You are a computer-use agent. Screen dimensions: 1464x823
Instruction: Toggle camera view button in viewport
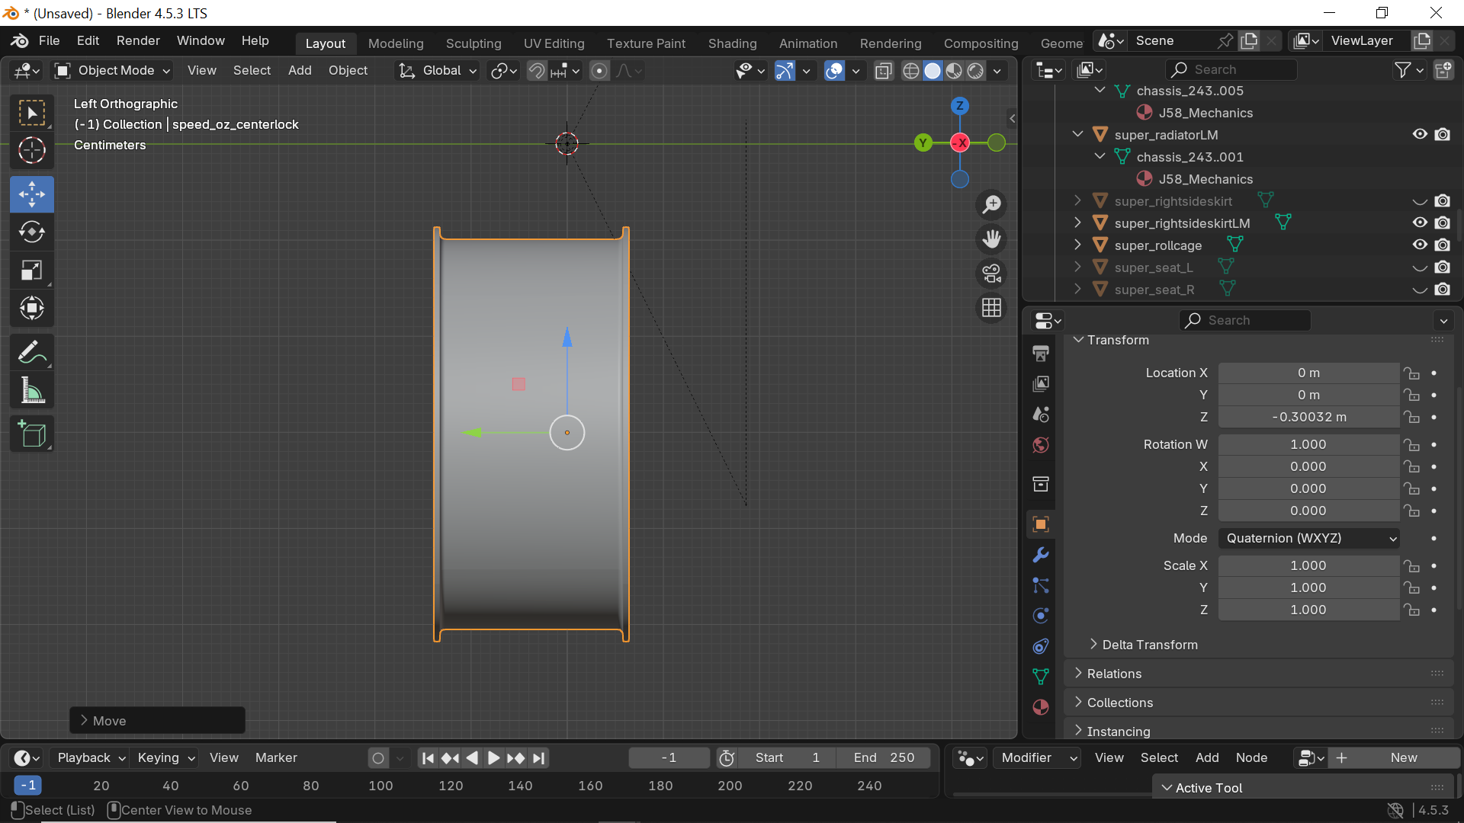click(991, 274)
